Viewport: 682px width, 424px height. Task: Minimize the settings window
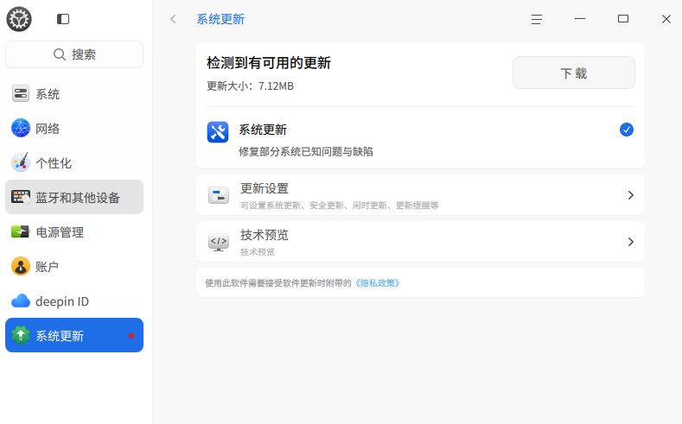tap(580, 19)
